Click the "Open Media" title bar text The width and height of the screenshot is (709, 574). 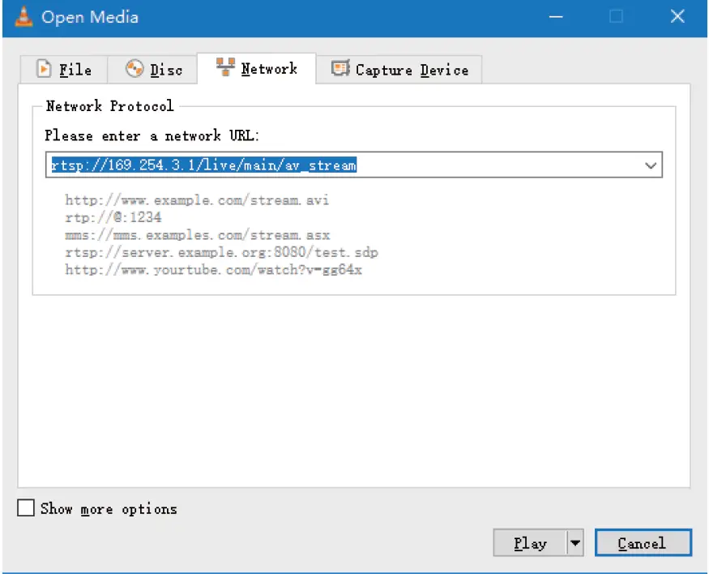[90, 17]
